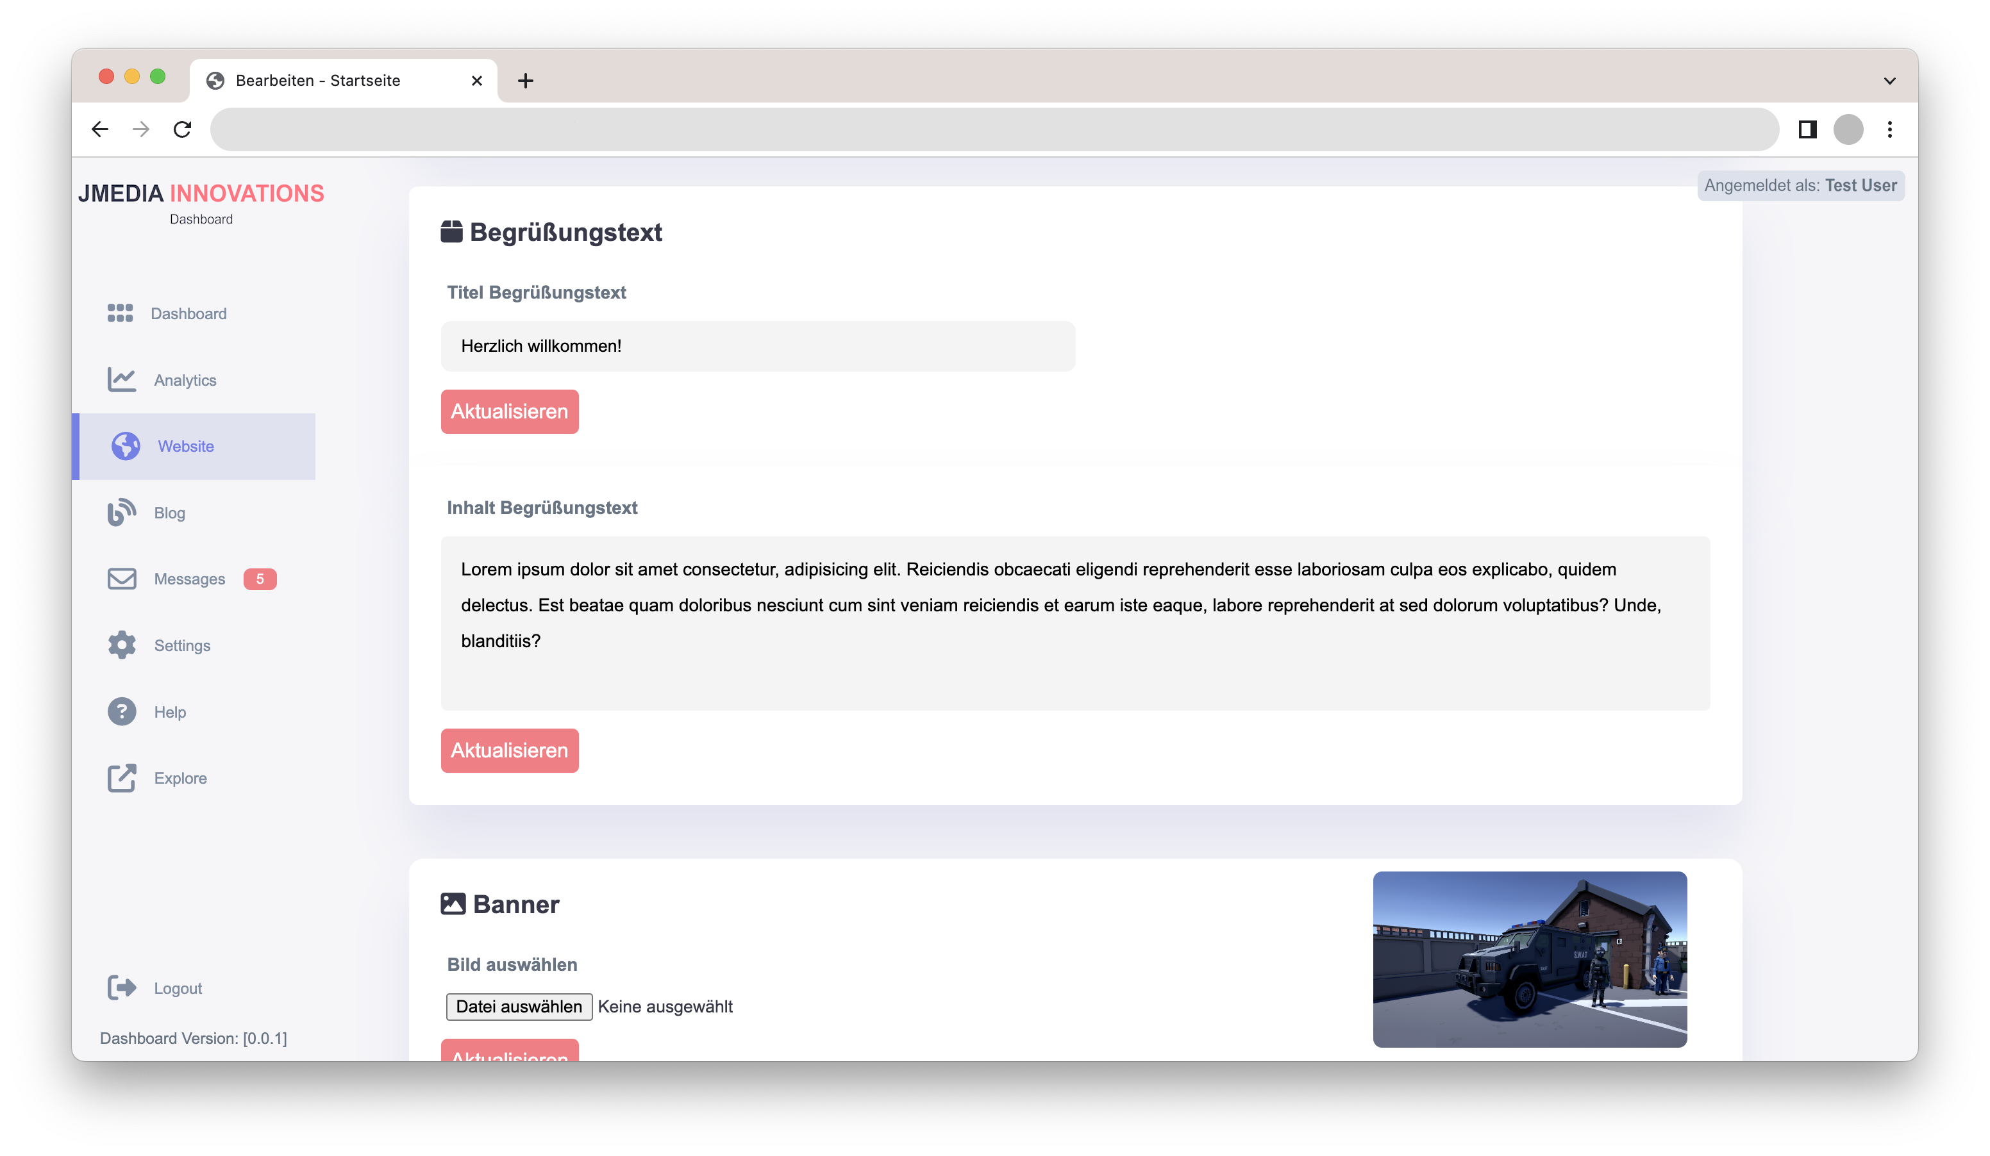Select the Titel Begrüßungstext input field
The image size is (1990, 1156).
pyautogui.click(x=758, y=345)
